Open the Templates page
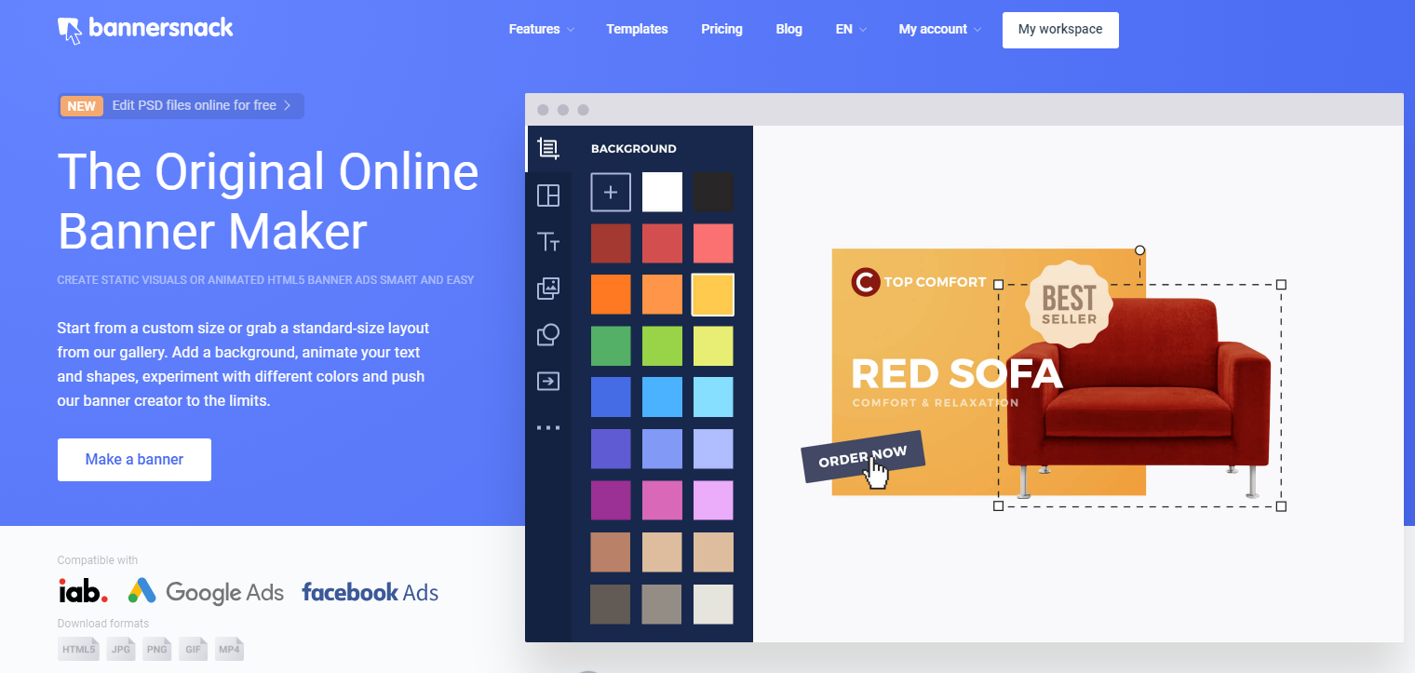Screen dimensions: 1415x673 637,29
